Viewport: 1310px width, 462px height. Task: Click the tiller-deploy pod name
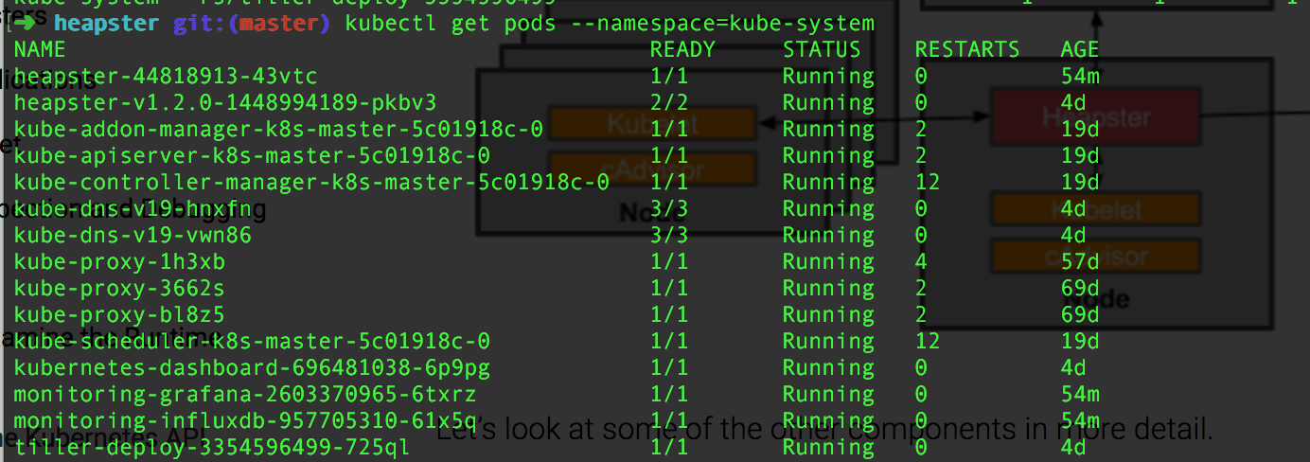pos(212,447)
